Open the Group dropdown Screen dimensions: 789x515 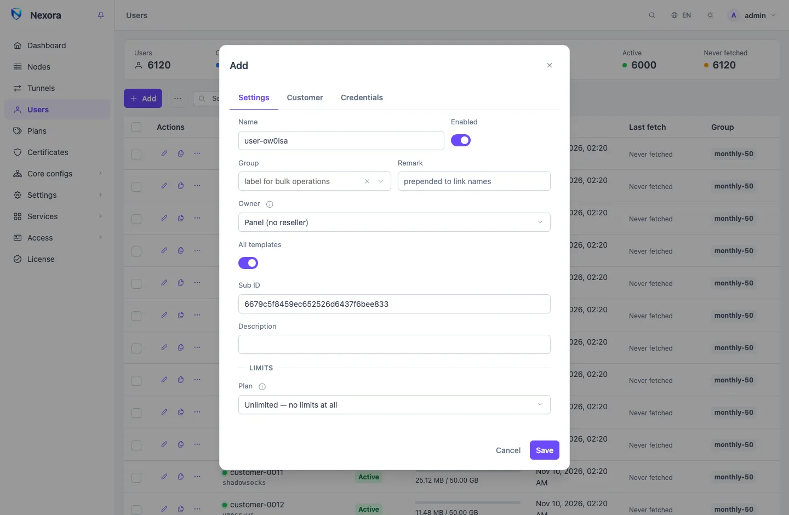315,181
